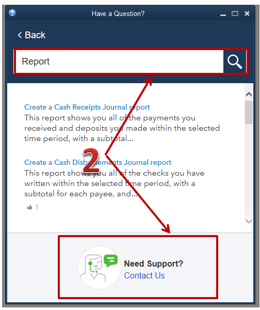Open Create a Cash Receipts Journal report

pos(87,107)
